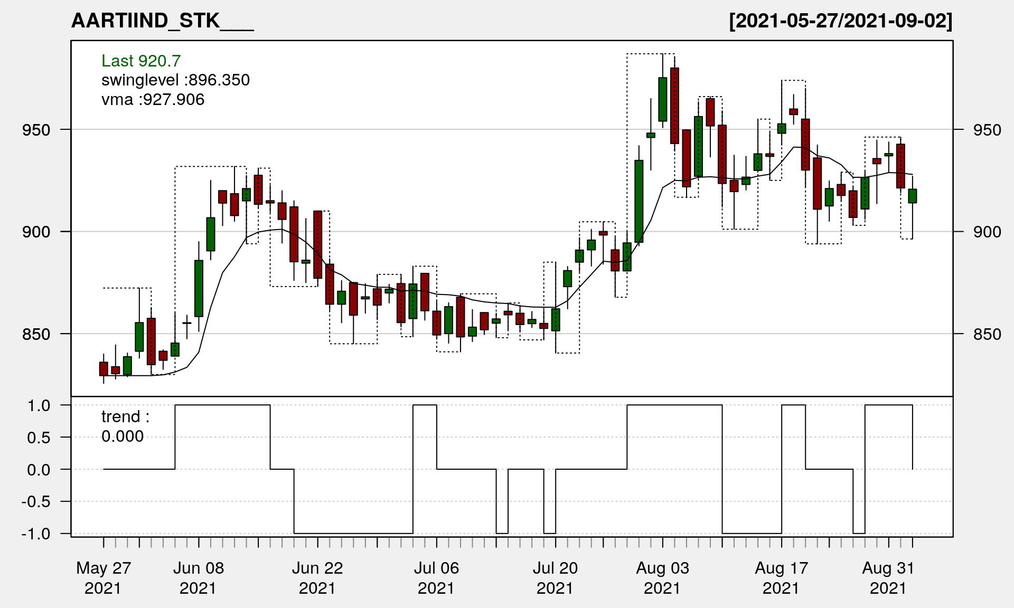The image size is (1014, 608).
Task: Click the Jul 06 2021 axis label
Action: [x=436, y=578]
